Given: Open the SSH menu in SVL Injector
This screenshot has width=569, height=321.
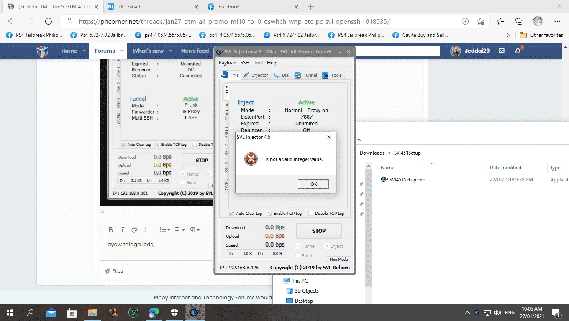Looking at the screenshot, I should point(245,63).
